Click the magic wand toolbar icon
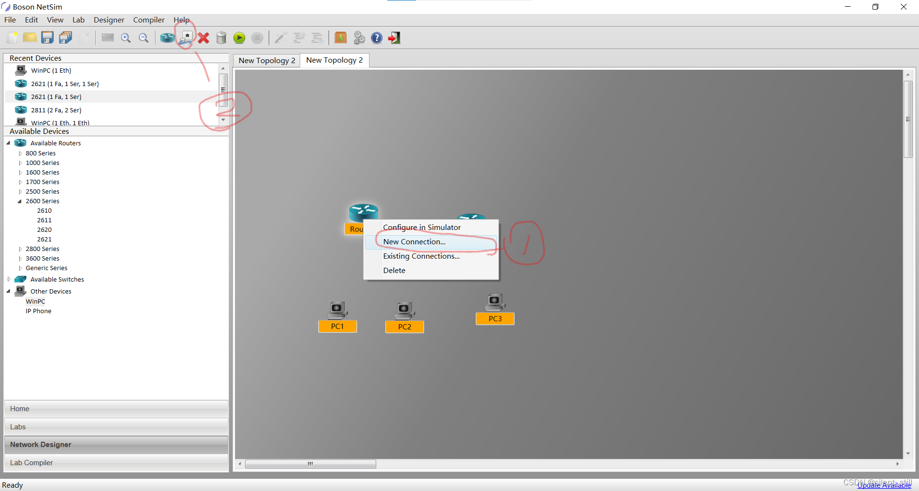 click(x=281, y=38)
